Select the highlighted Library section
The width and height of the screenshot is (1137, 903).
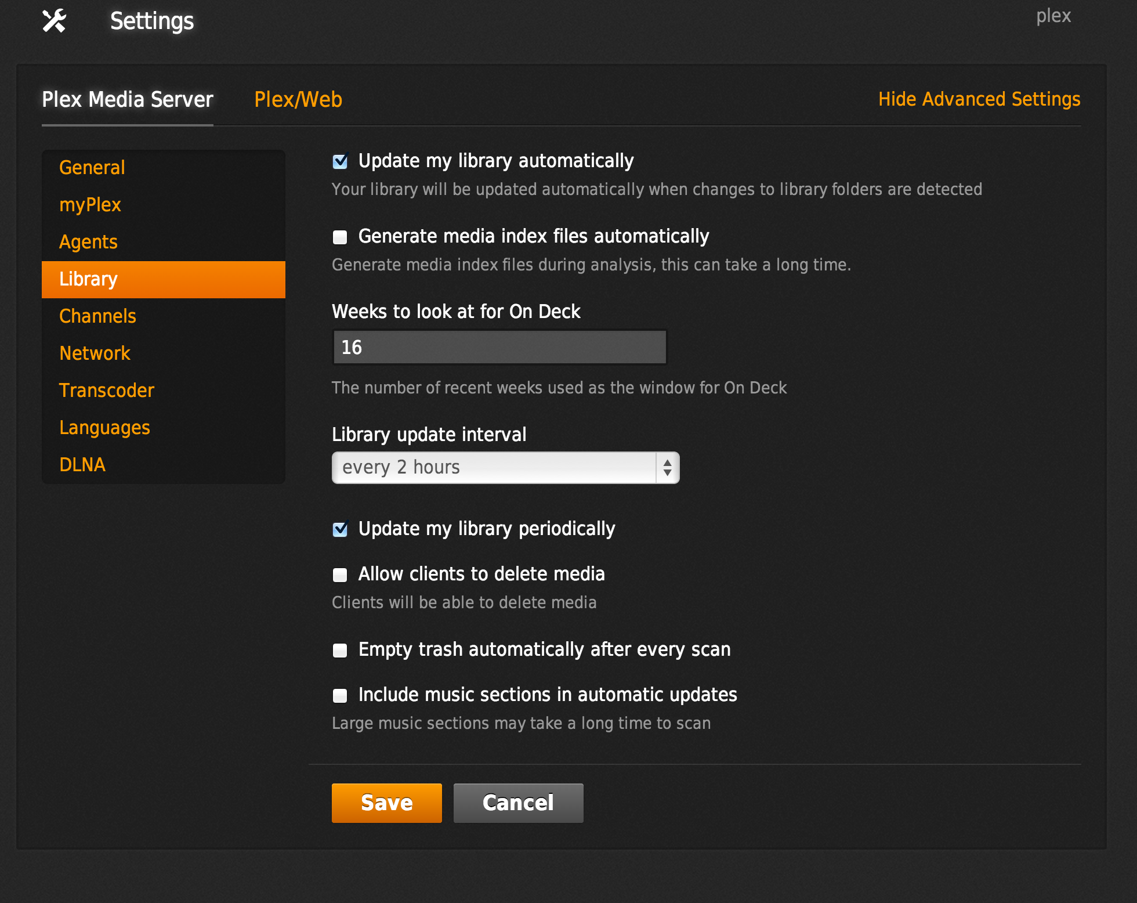tap(164, 279)
